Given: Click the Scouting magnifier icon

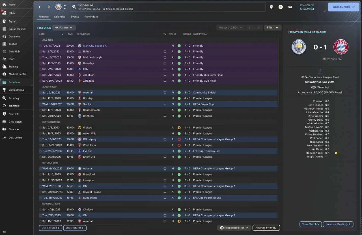Looking at the screenshot, I should pyautogui.click(x=4, y=98).
